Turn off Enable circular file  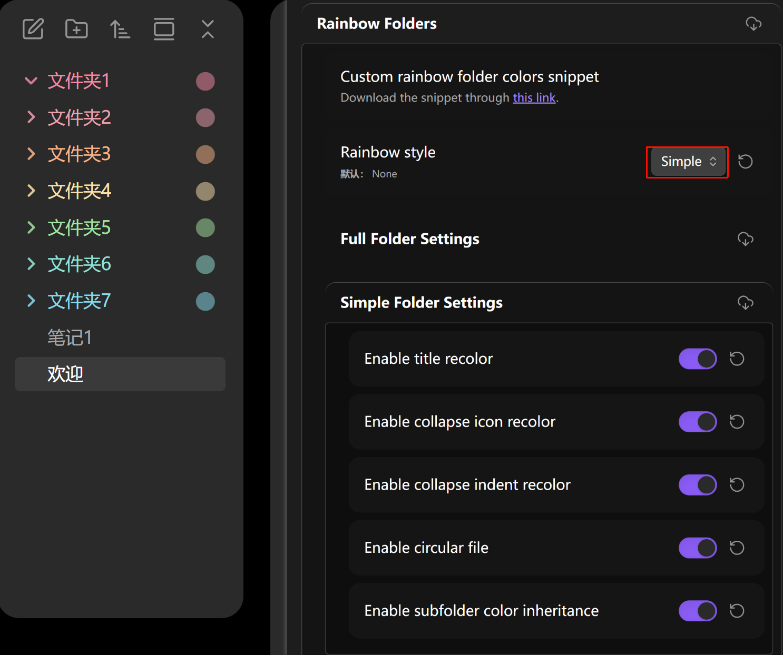tap(698, 548)
